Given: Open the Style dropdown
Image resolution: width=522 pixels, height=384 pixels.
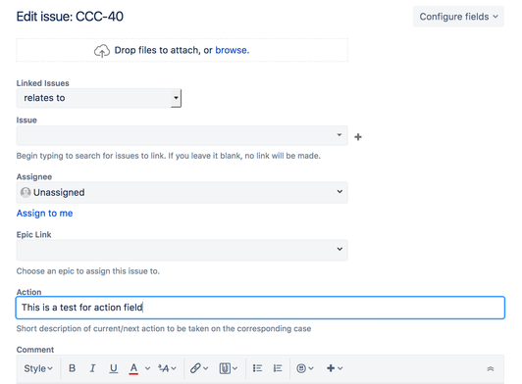Looking at the screenshot, I should point(38,368).
